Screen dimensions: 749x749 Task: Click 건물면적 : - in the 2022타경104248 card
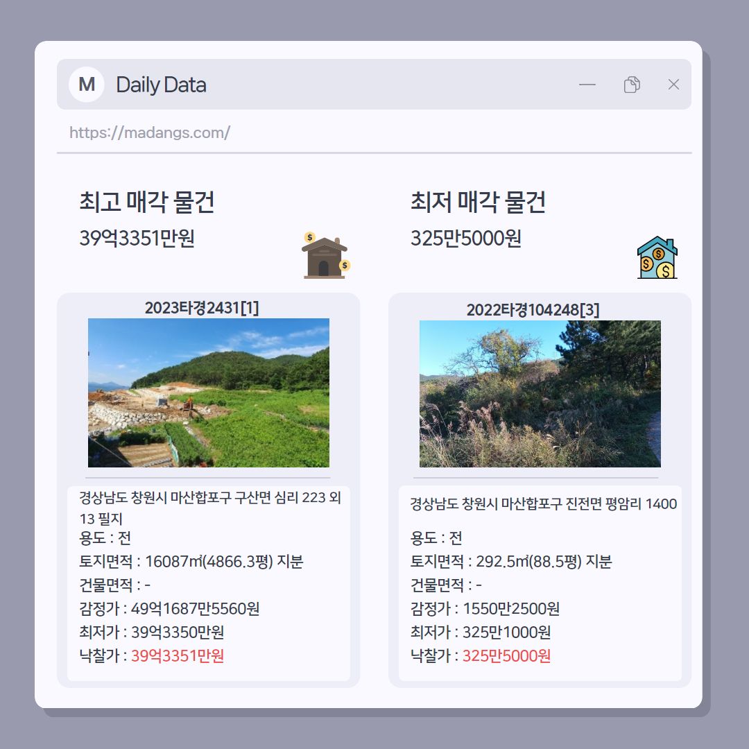(446, 585)
